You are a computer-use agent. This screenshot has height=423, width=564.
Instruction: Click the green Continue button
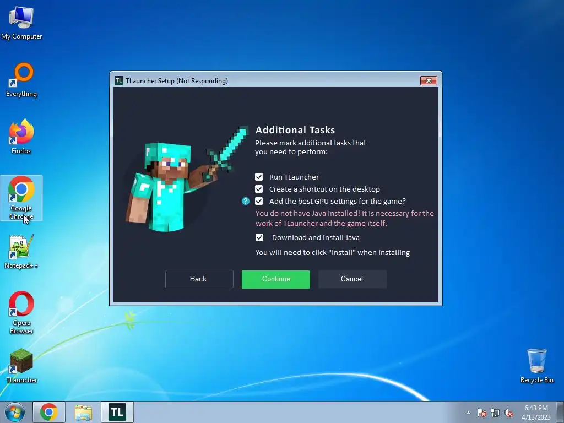pyautogui.click(x=276, y=279)
